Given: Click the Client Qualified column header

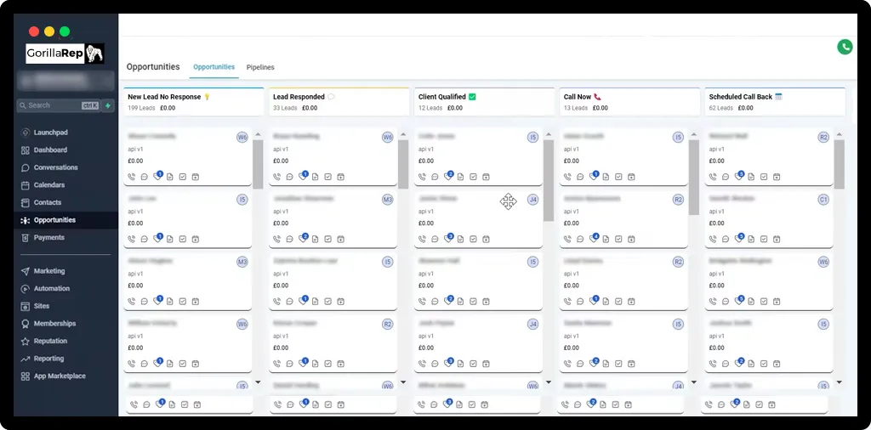Looking at the screenshot, I should point(484,101).
